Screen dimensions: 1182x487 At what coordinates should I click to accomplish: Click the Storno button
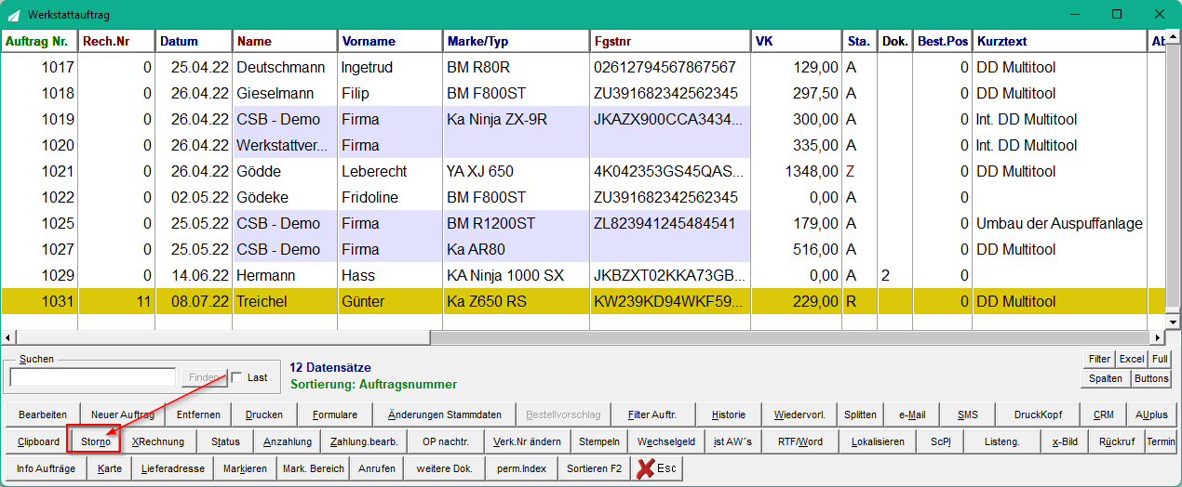[x=95, y=441]
